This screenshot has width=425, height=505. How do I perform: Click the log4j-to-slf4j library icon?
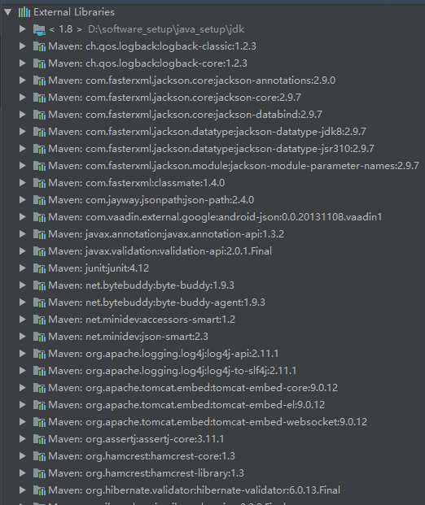[39, 371]
